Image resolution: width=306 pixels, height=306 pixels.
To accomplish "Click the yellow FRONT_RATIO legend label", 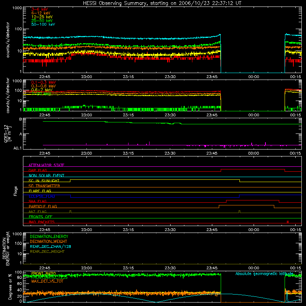I will [44, 273].
